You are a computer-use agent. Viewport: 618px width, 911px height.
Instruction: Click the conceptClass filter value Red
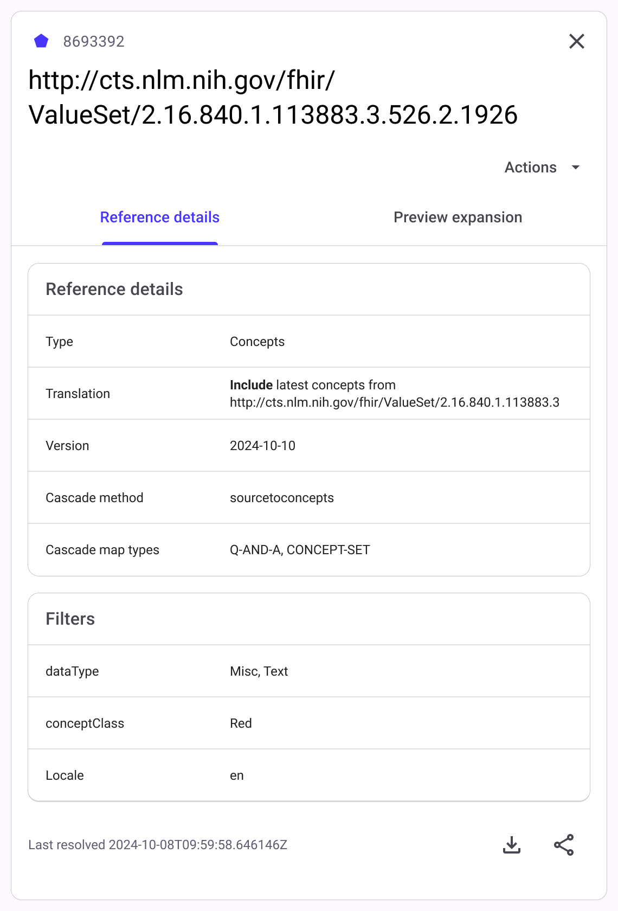241,723
